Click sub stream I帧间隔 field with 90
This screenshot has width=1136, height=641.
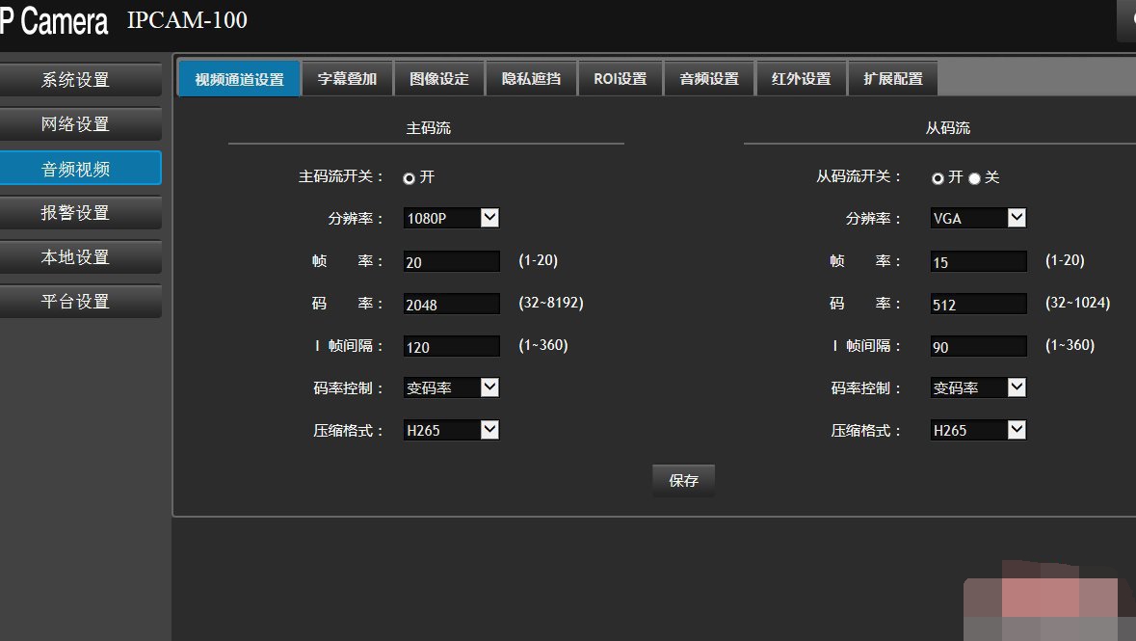pyautogui.click(x=979, y=346)
